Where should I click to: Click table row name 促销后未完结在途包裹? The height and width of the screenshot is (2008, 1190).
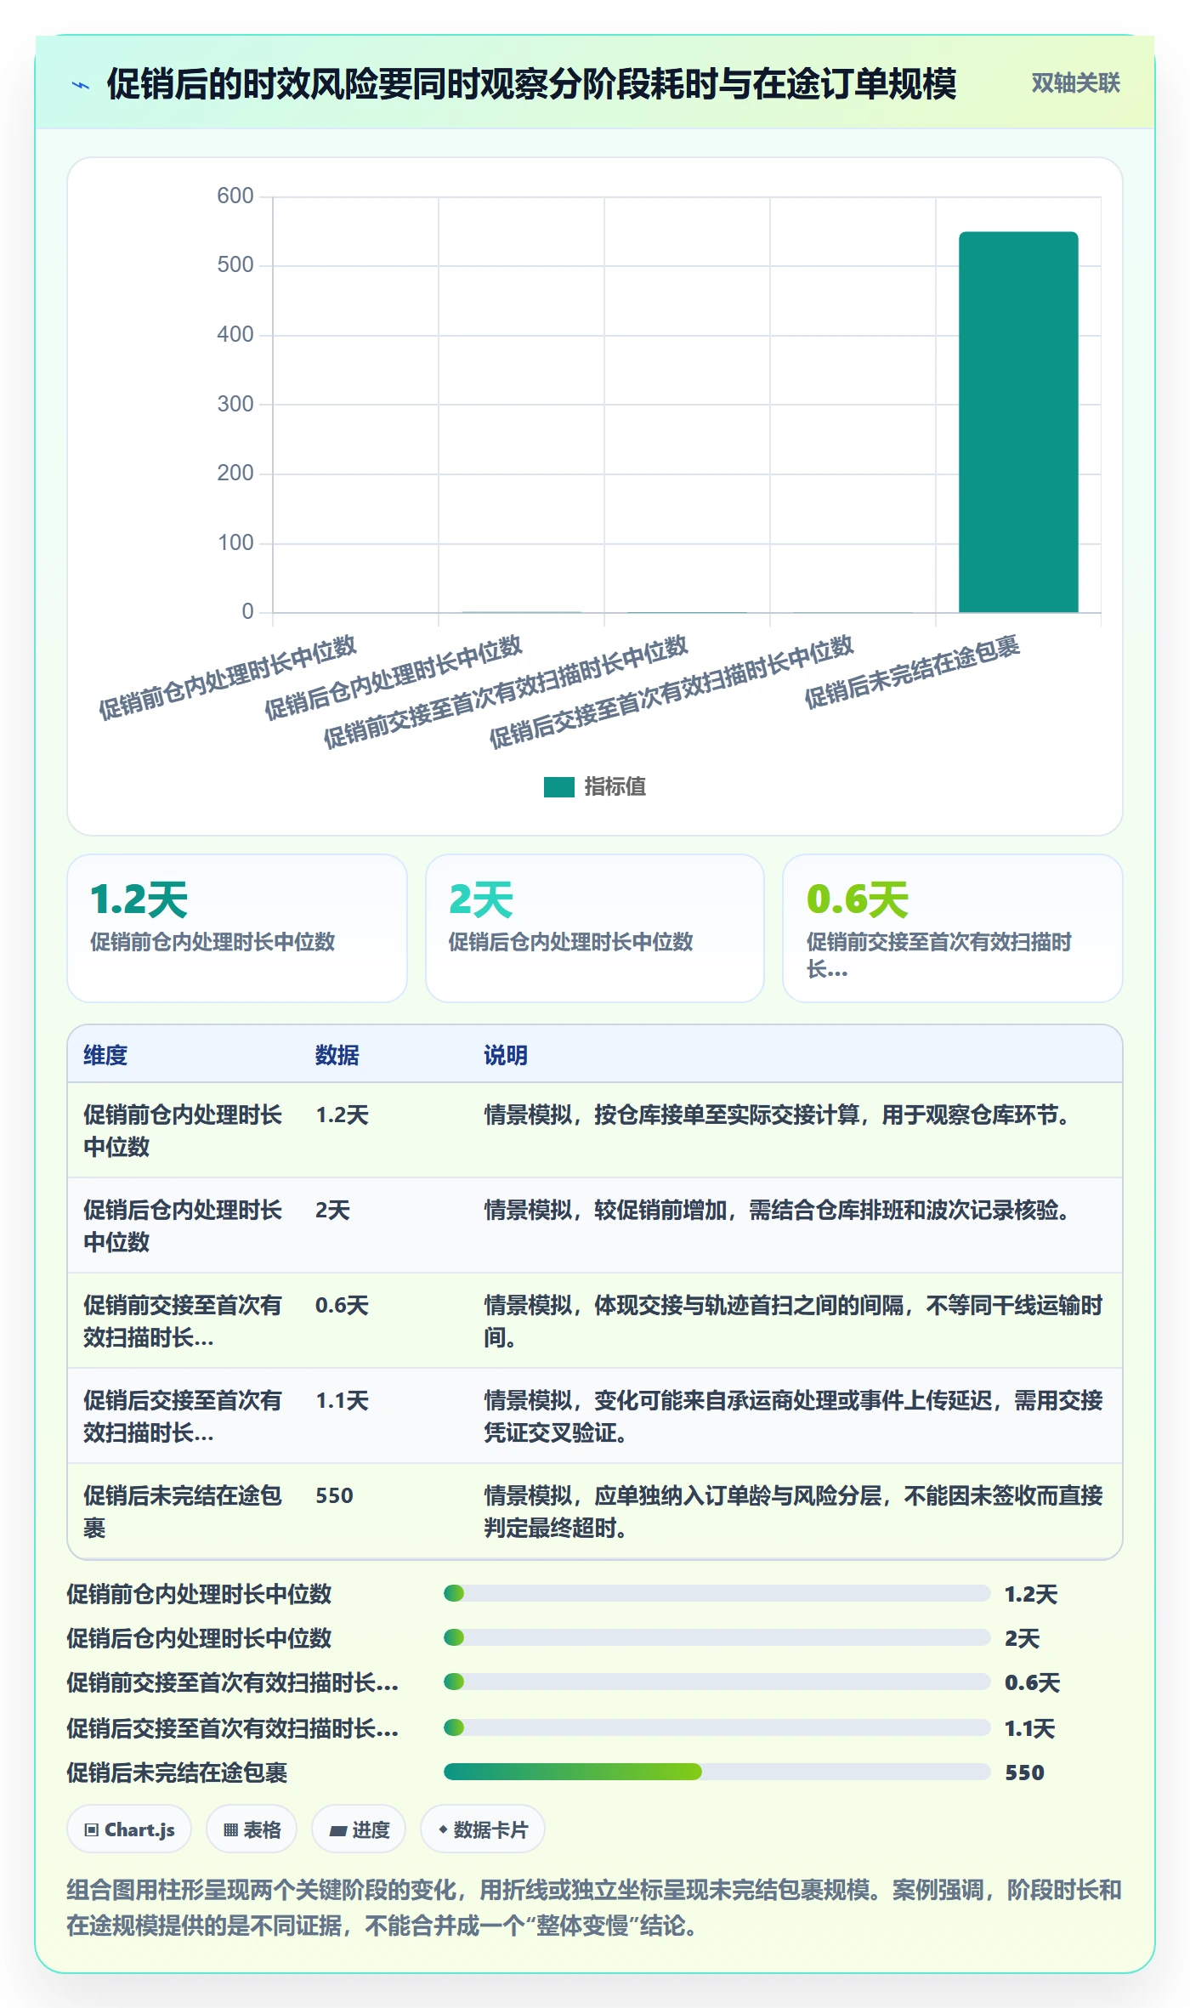(x=183, y=1512)
